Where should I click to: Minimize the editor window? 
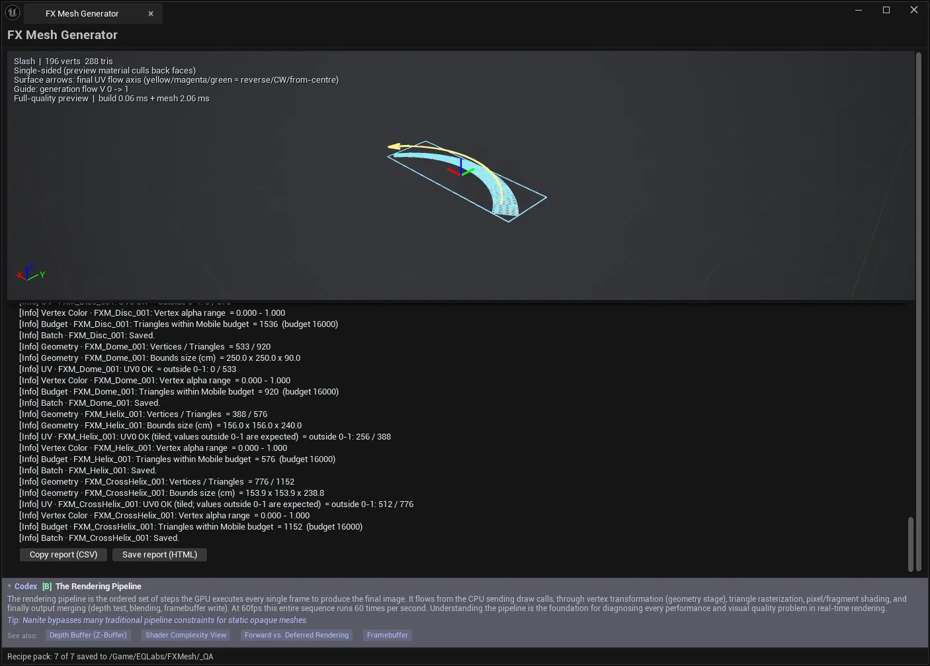[859, 10]
